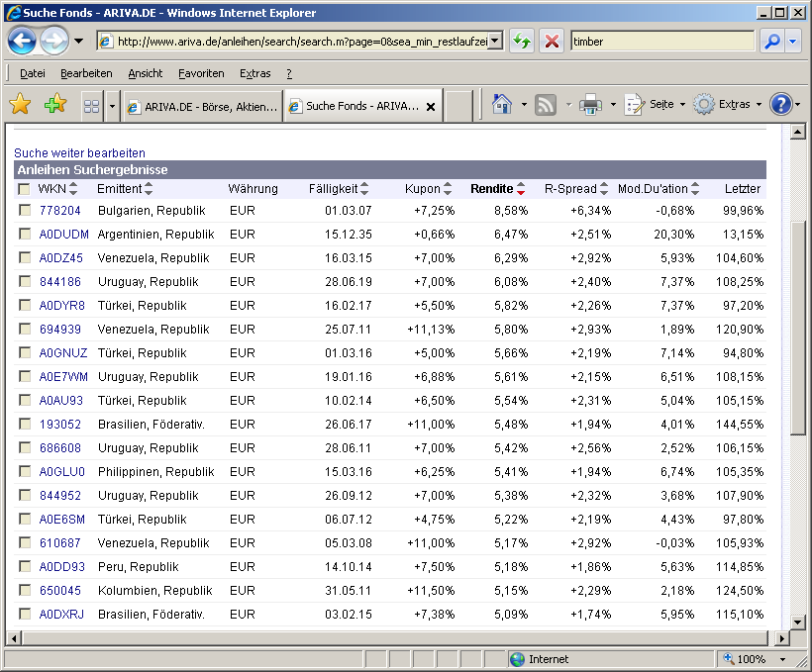Sort by Rendite column arrows

[521, 189]
